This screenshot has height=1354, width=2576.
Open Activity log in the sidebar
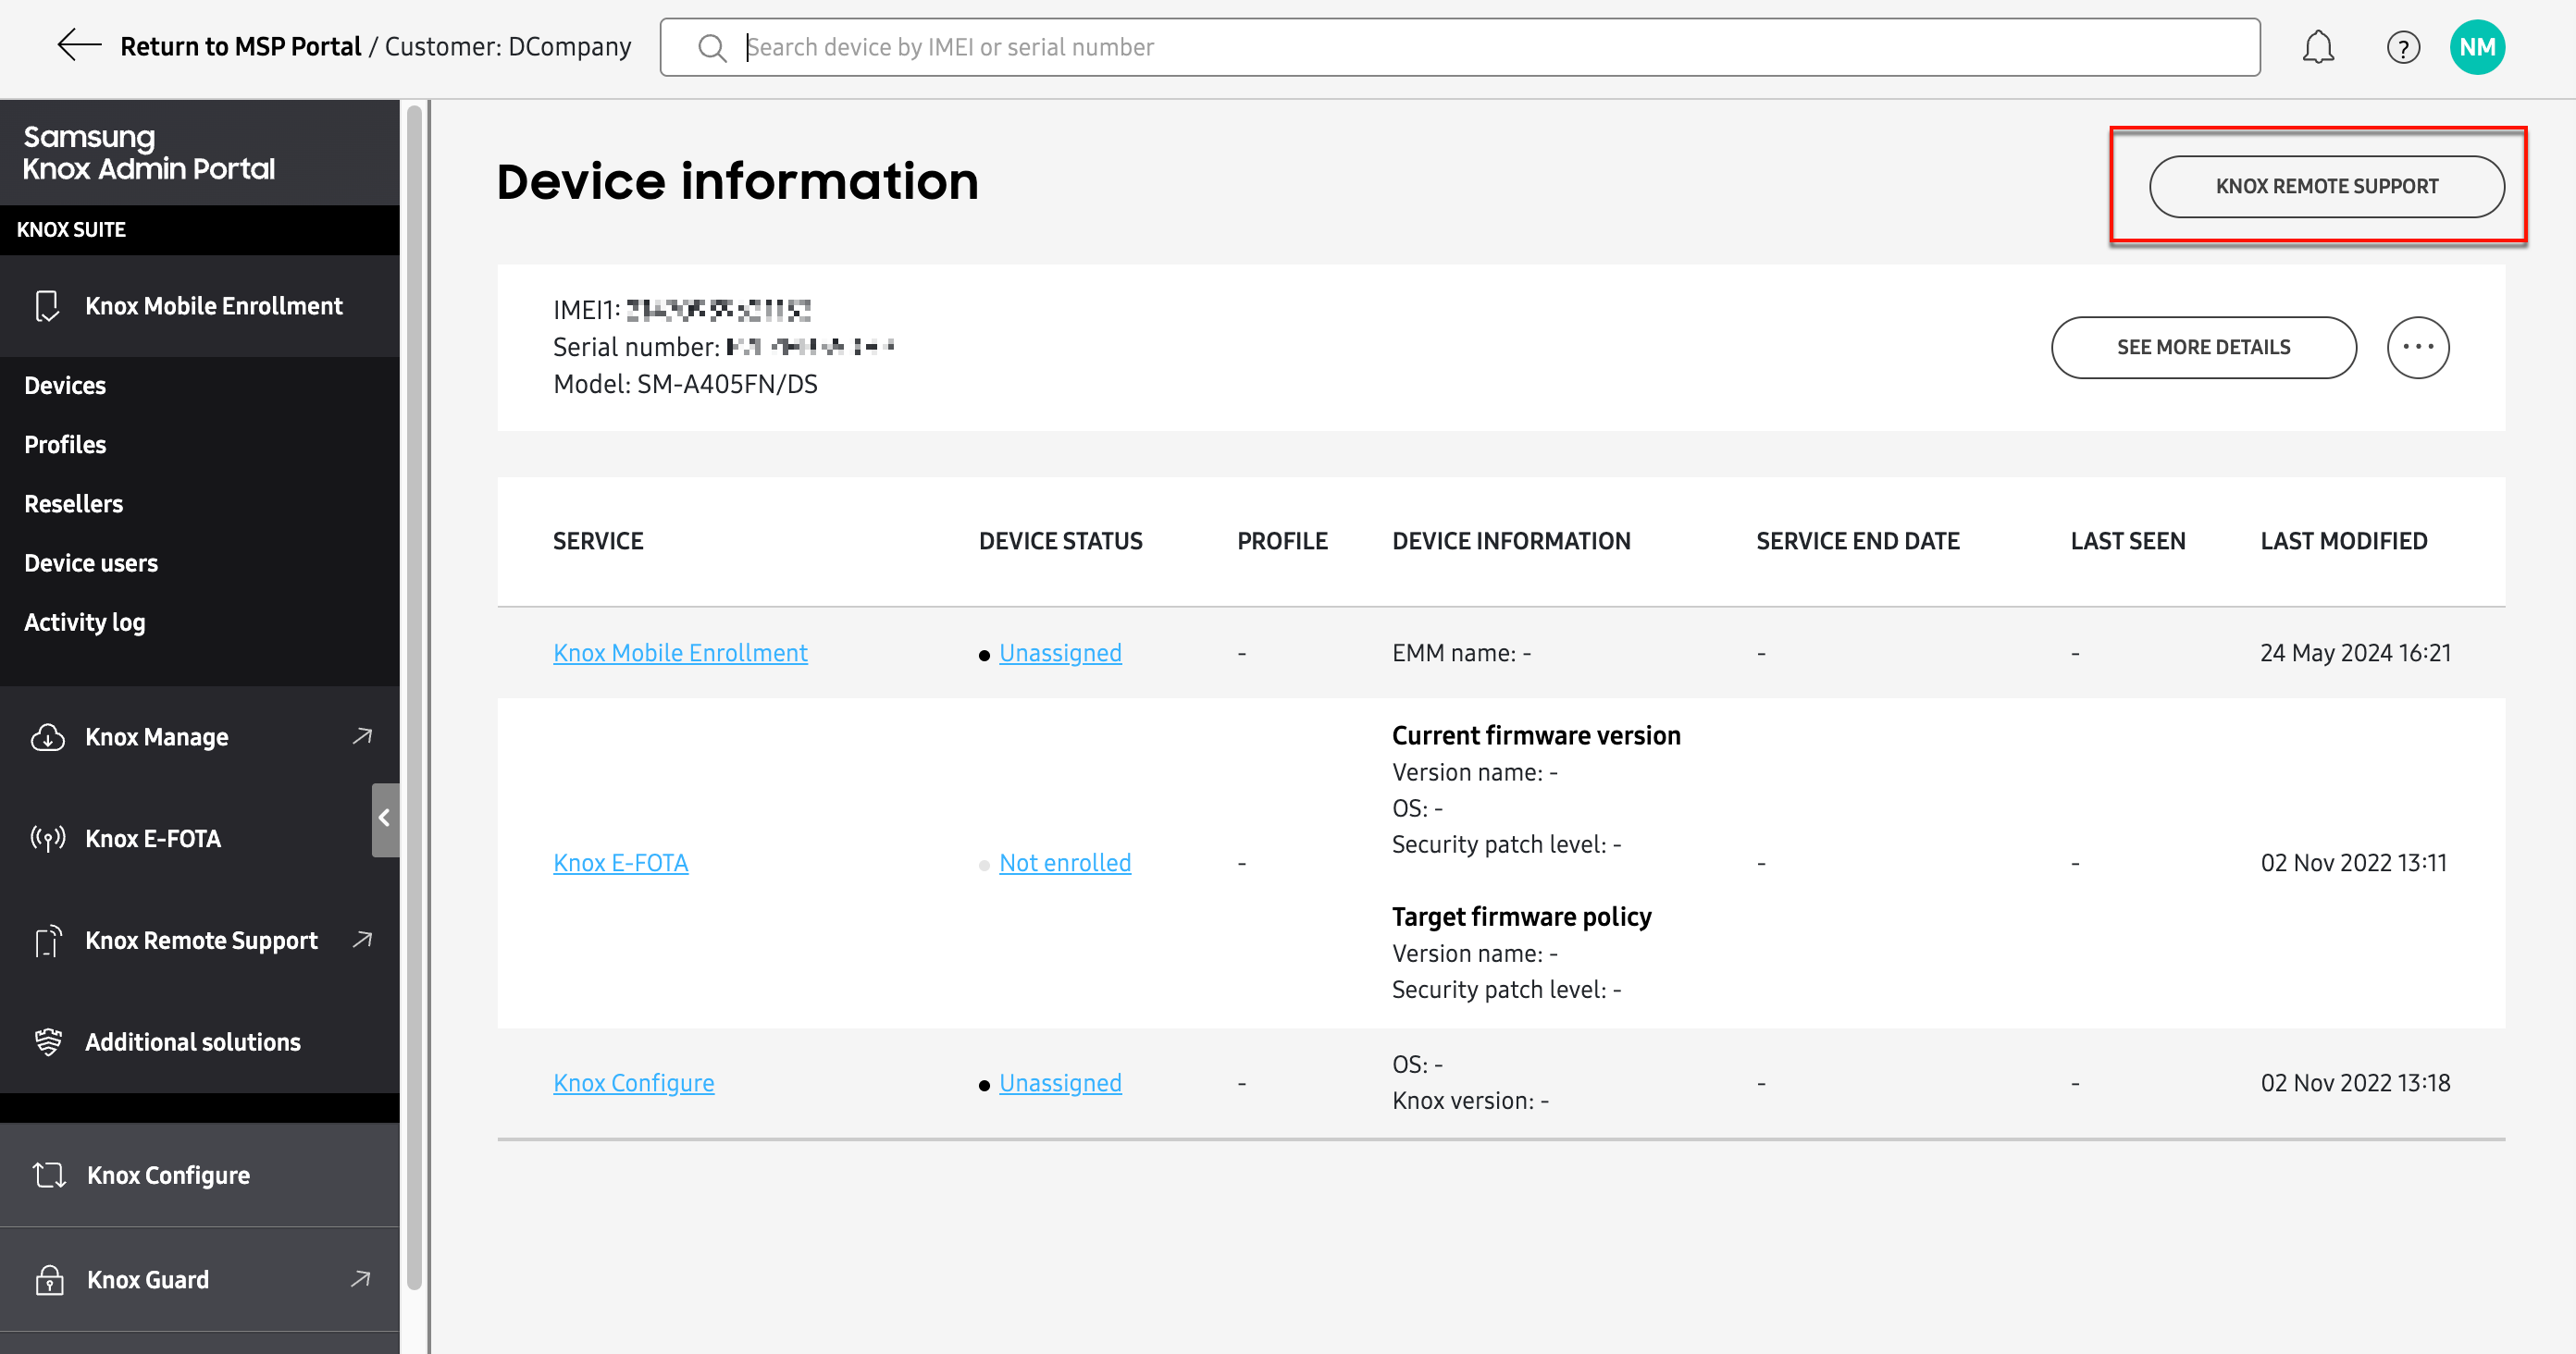click(84, 622)
